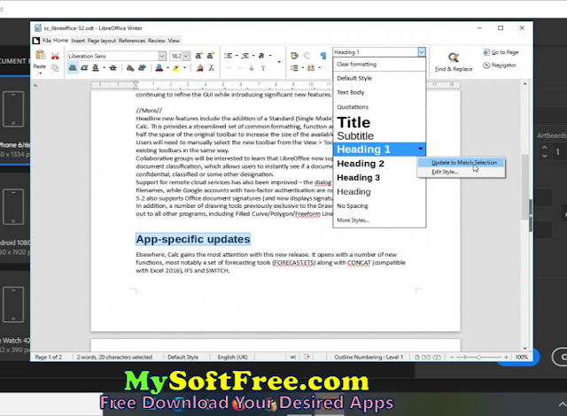Click zoom slider handle in status bar
Viewport: 567px width, 416px height.
coord(478,357)
